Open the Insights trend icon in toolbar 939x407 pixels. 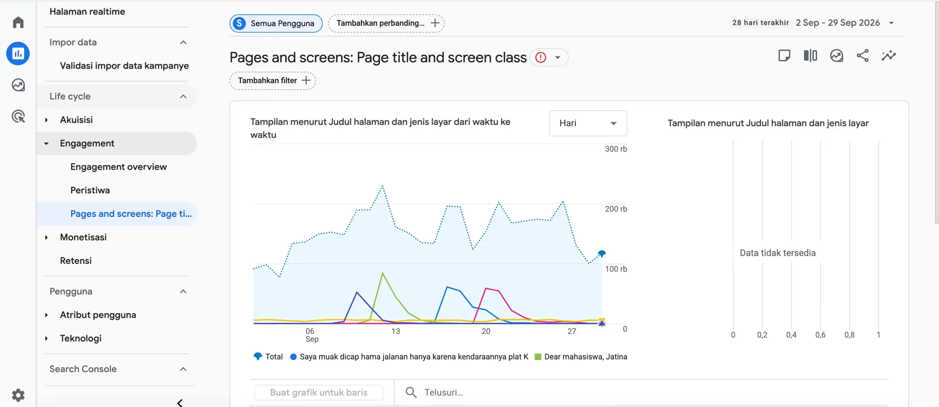[837, 56]
